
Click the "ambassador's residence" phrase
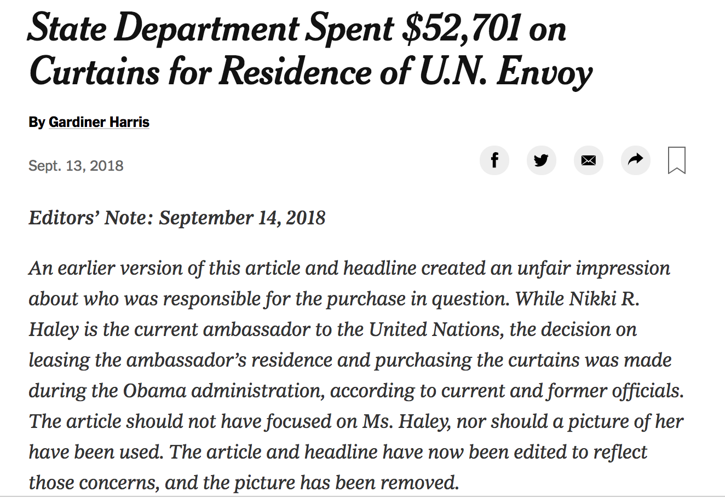pyautogui.click(x=229, y=360)
